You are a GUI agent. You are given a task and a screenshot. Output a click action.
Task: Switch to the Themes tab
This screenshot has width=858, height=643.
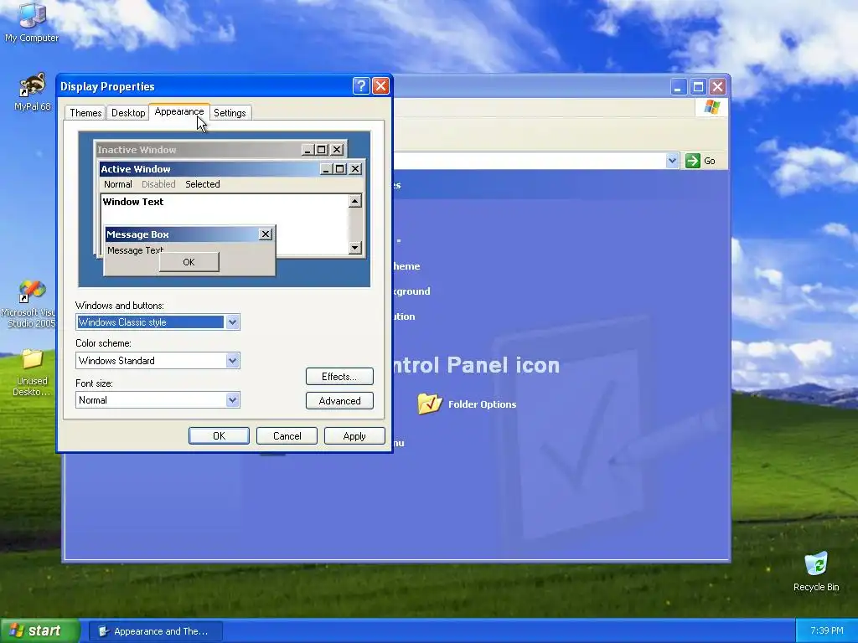click(x=85, y=113)
